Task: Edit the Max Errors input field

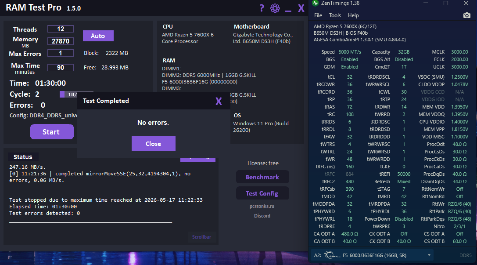Action: (x=61, y=53)
